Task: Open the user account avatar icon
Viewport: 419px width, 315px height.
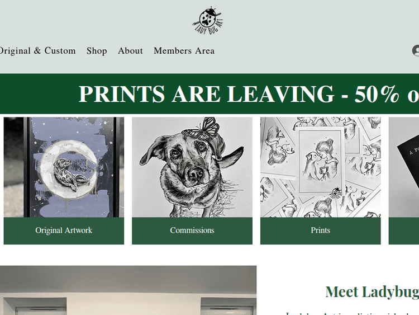Action: (x=416, y=50)
